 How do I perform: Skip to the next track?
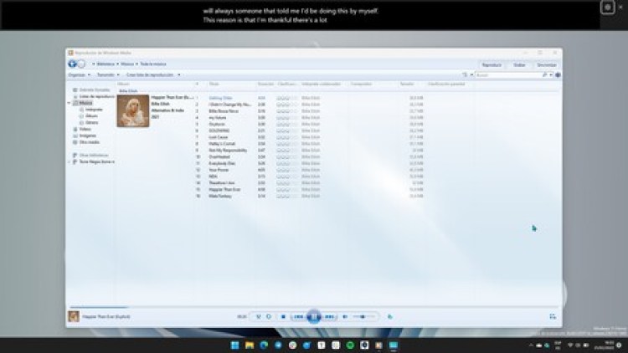click(329, 316)
